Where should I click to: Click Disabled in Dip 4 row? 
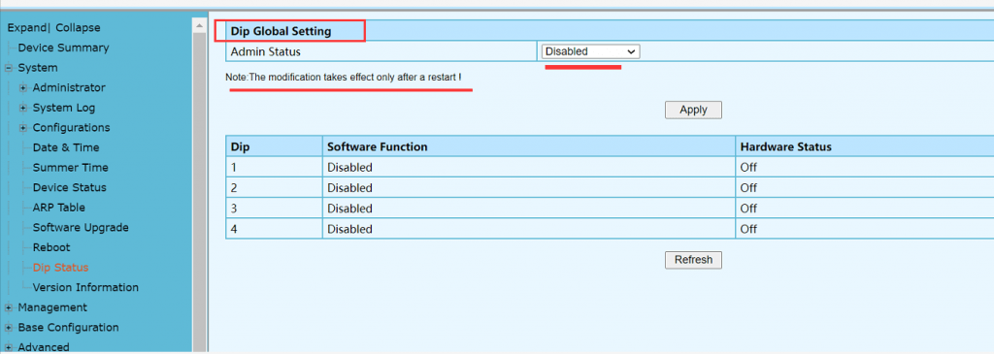(x=349, y=229)
